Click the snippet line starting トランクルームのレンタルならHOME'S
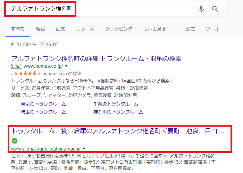Image resolution: width=243 pixels, height=173 pixels. pos(92,81)
